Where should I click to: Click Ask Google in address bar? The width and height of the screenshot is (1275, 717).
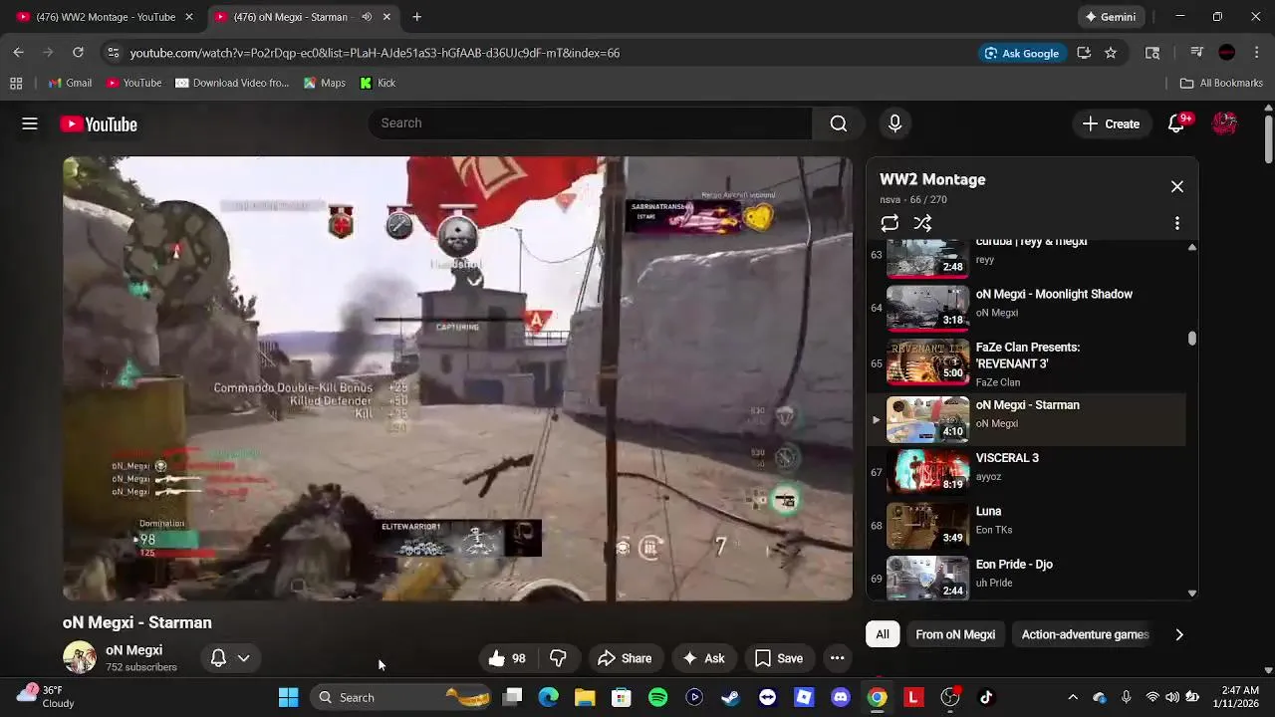(1021, 53)
